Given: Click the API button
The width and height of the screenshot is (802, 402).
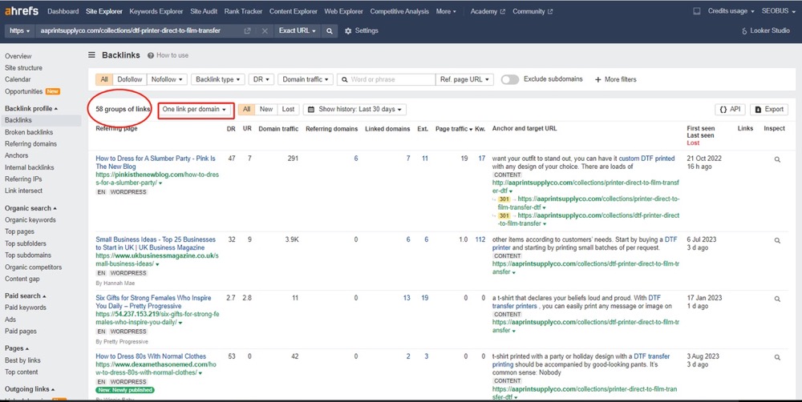Looking at the screenshot, I should click(x=730, y=110).
